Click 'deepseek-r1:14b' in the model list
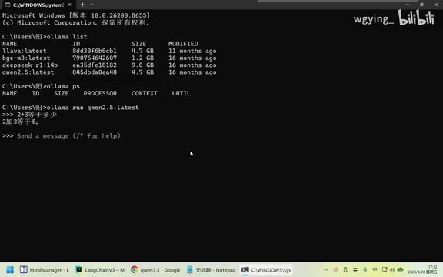 (x=30, y=65)
